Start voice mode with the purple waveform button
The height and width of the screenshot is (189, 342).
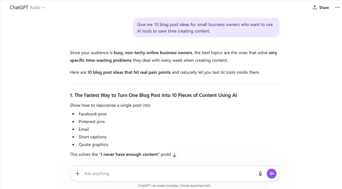point(272,174)
